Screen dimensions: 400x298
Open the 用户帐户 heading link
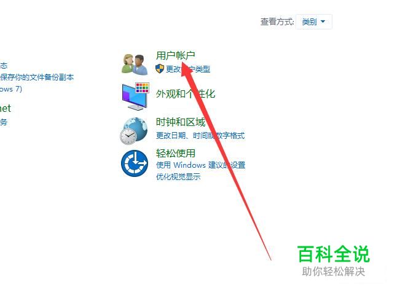pos(176,55)
